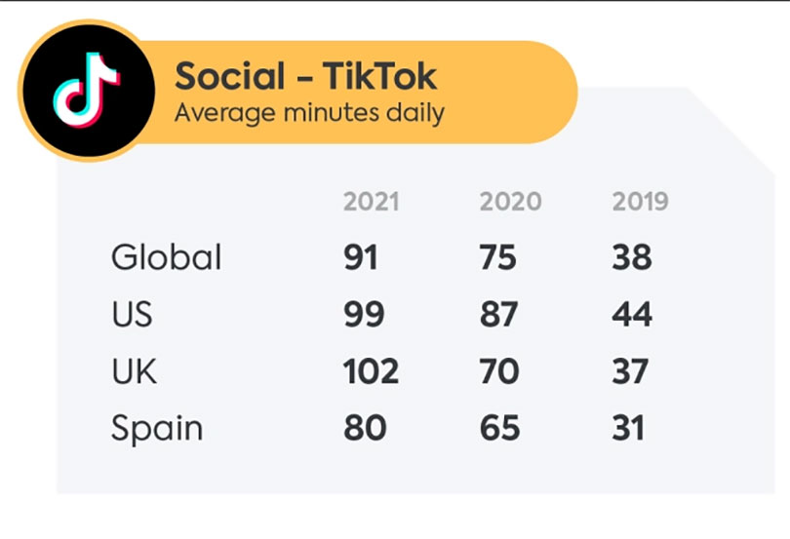
Task: Click Global 2019 value 38
Action: point(632,257)
